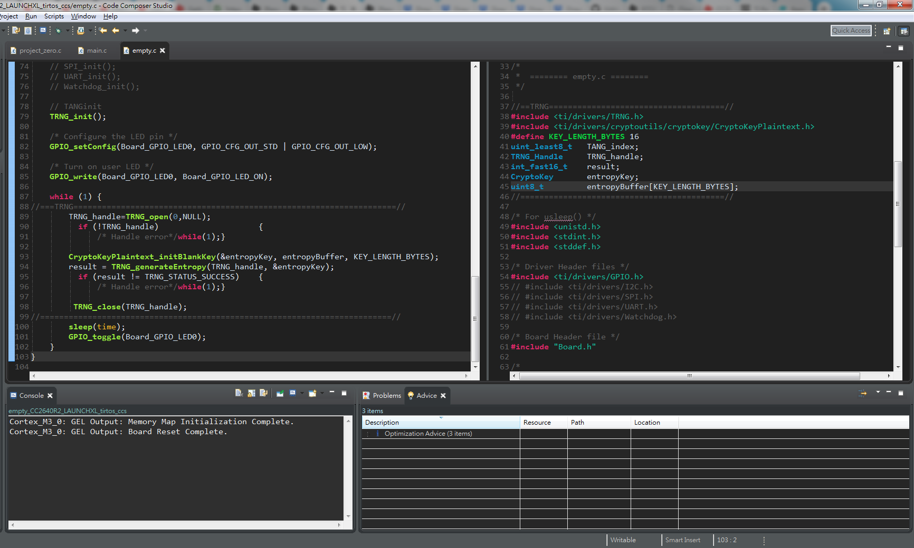The height and width of the screenshot is (548, 914).
Task: Click the Quick Access search field
Action: point(851,31)
